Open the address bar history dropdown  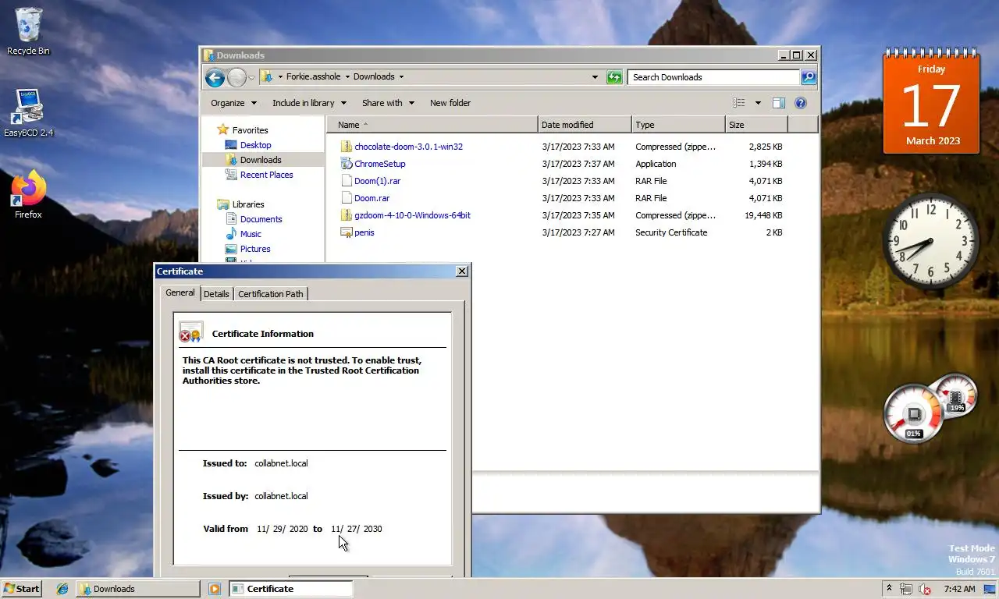[x=595, y=77]
